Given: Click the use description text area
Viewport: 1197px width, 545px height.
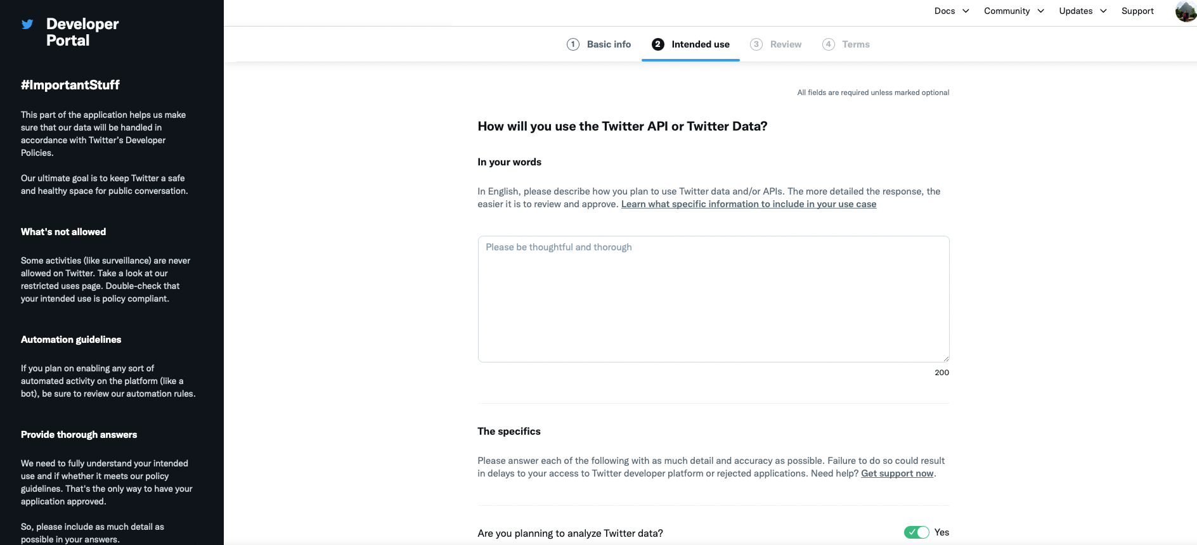Looking at the screenshot, I should tap(713, 299).
